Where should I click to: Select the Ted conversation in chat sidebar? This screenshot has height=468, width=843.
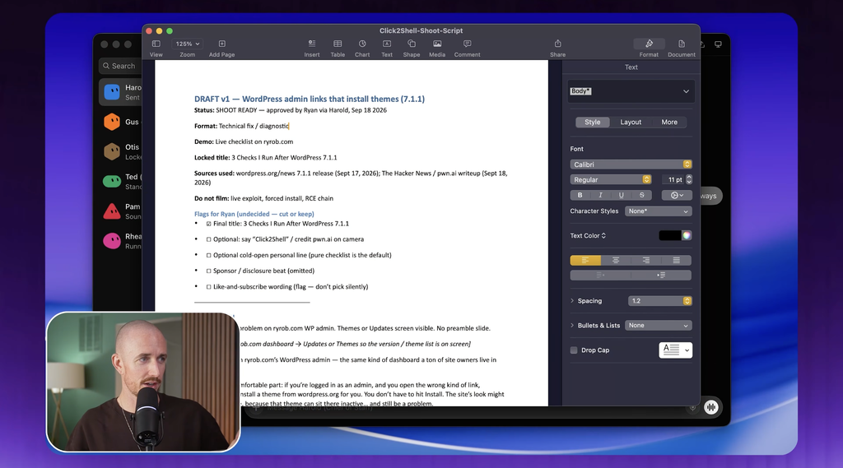tap(121, 182)
